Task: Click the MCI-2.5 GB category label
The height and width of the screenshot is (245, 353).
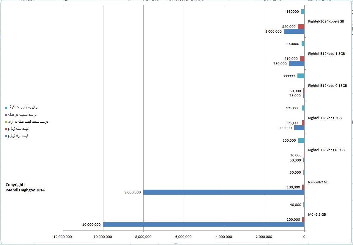Action: click(317, 214)
